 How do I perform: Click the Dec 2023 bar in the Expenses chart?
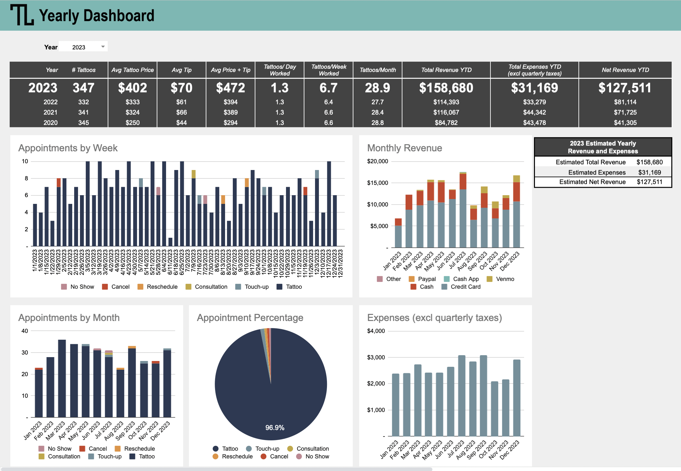pos(517,398)
